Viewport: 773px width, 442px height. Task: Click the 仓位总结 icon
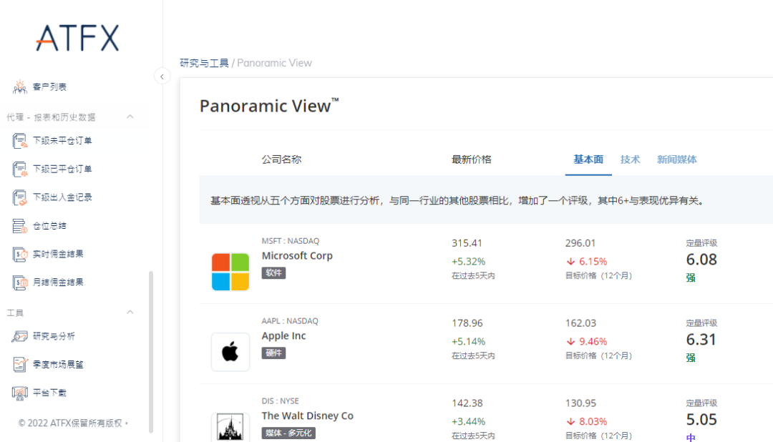pyautogui.click(x=20, y=226)
